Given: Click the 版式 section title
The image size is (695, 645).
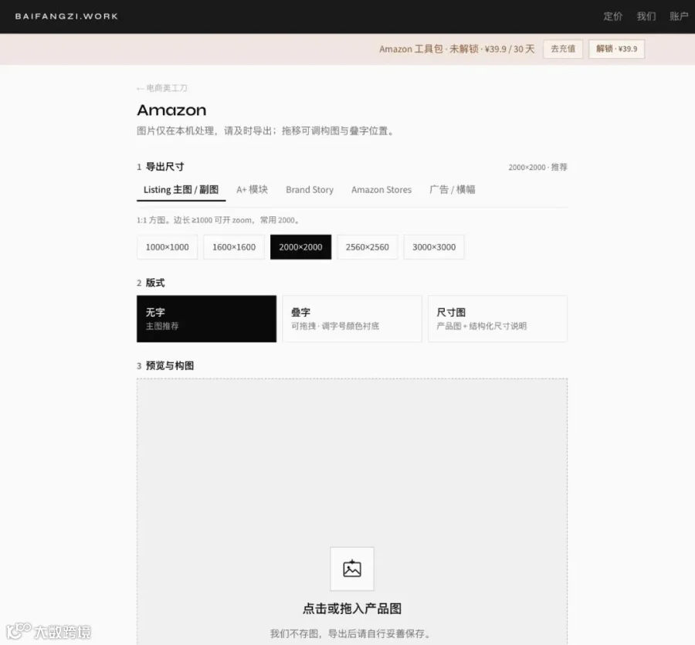Looking at the screenshot, I should (155, 283).
